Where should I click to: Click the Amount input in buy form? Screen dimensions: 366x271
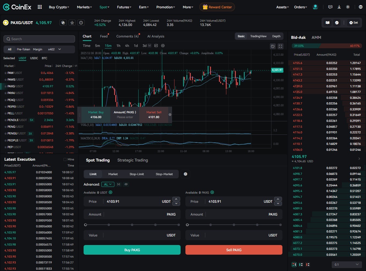click(x=132, y=214)
